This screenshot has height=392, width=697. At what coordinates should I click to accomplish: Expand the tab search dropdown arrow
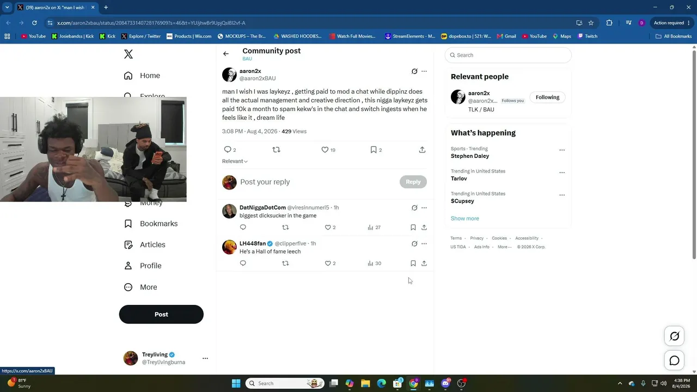pos(7,7)
